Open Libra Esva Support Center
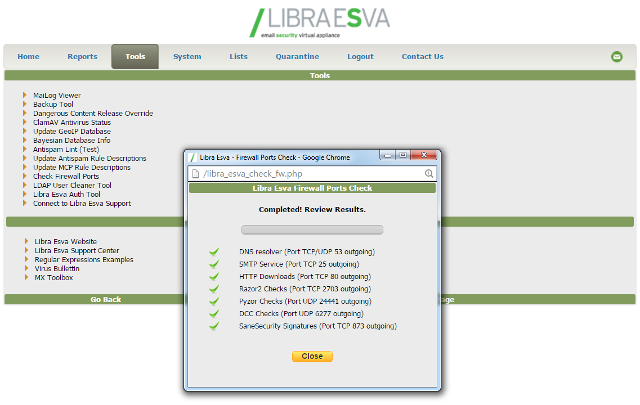 pyautogui.click(x=77, y=250)
